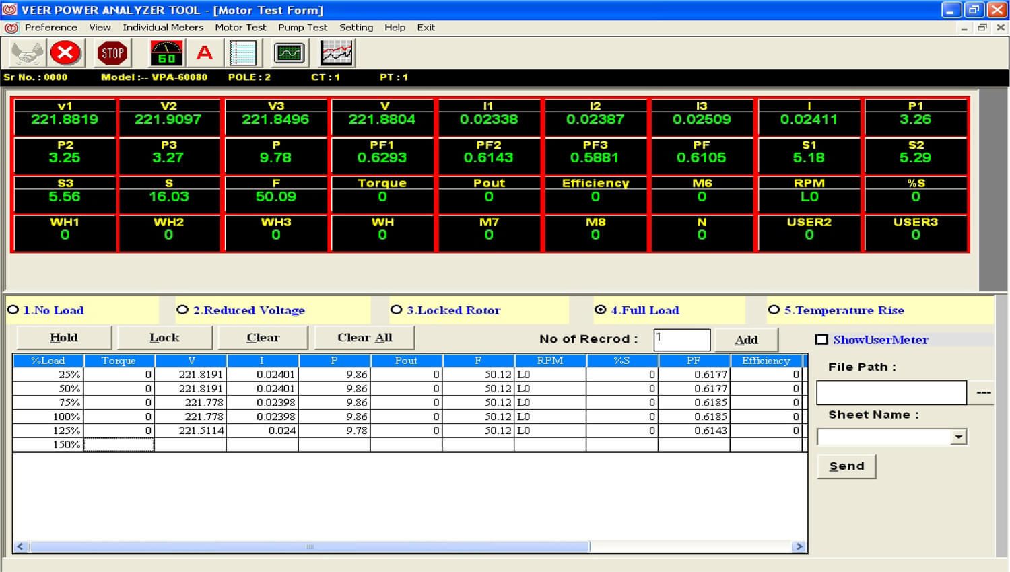Click the STOP sign toolbar icon

(112, 52)
